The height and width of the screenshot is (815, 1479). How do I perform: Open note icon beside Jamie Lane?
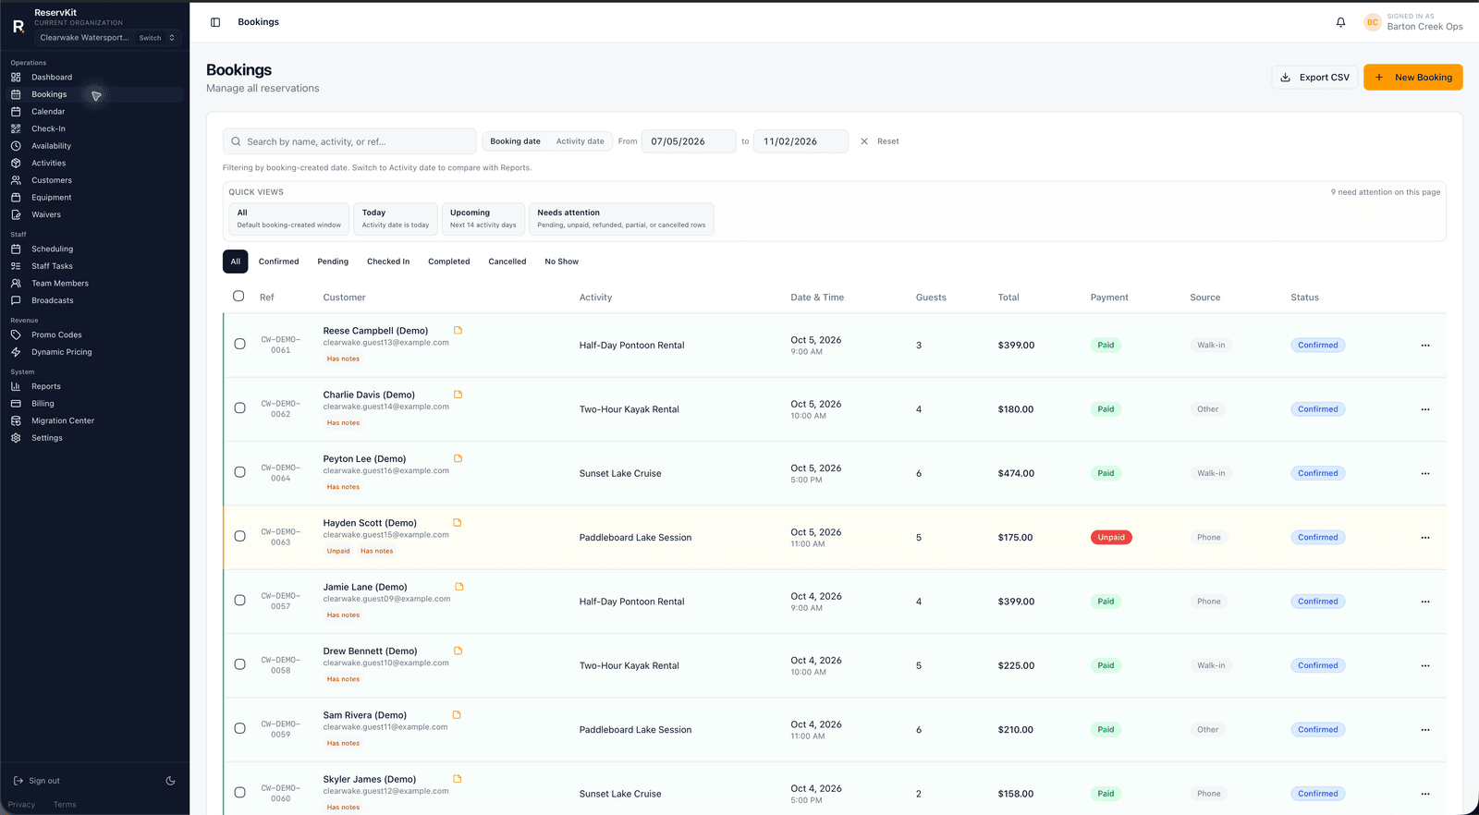pos(459,587)
